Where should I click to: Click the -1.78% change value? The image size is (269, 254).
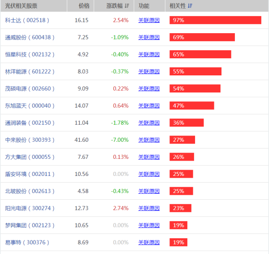tap(120, 123)
